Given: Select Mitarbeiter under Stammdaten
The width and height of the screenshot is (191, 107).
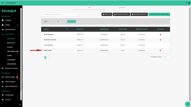Looking at the screenshot, I should tap(11, 39).
